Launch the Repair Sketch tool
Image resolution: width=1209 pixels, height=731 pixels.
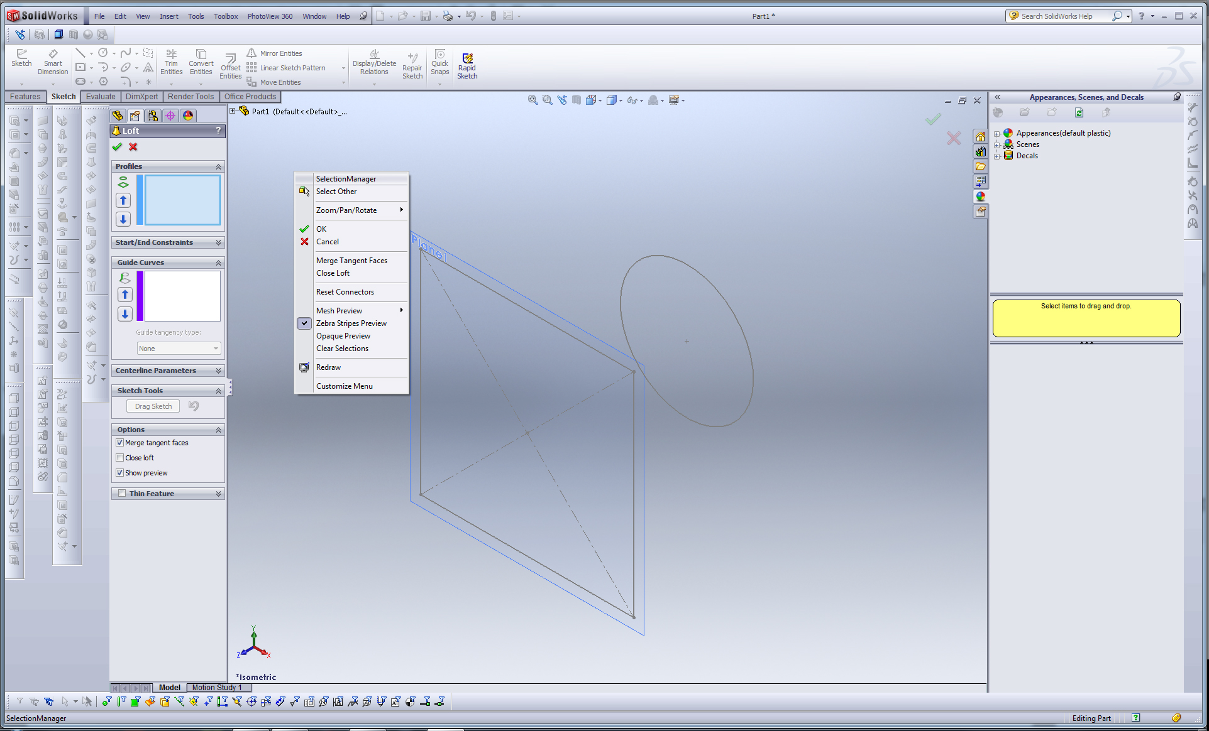coord(412,67)
